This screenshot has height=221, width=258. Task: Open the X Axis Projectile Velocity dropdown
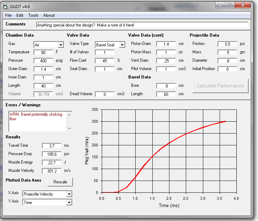69,194
